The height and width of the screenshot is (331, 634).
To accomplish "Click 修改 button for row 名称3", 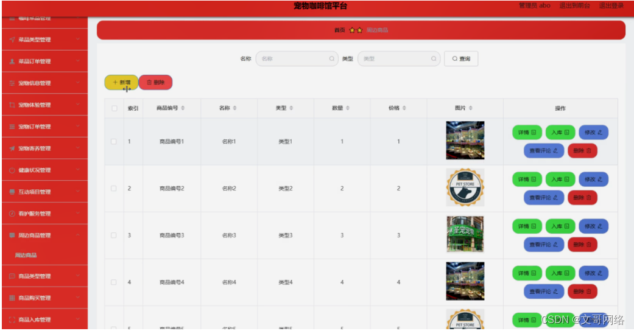I will [x=594, y=226].
